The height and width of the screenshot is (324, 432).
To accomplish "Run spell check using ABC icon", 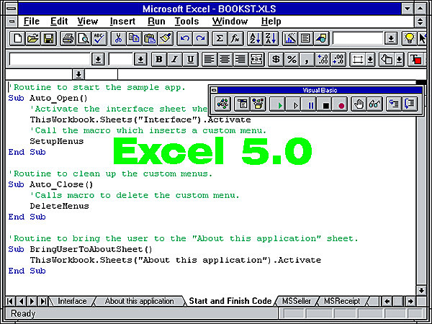I will pos(99,39).
